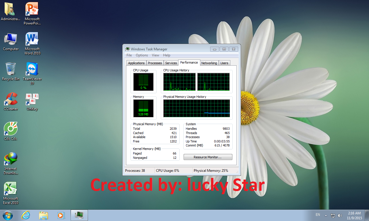Click the first CPU Usage History graph
The width and height of the screenshot is (369, 221).
(x=179, y=82)
